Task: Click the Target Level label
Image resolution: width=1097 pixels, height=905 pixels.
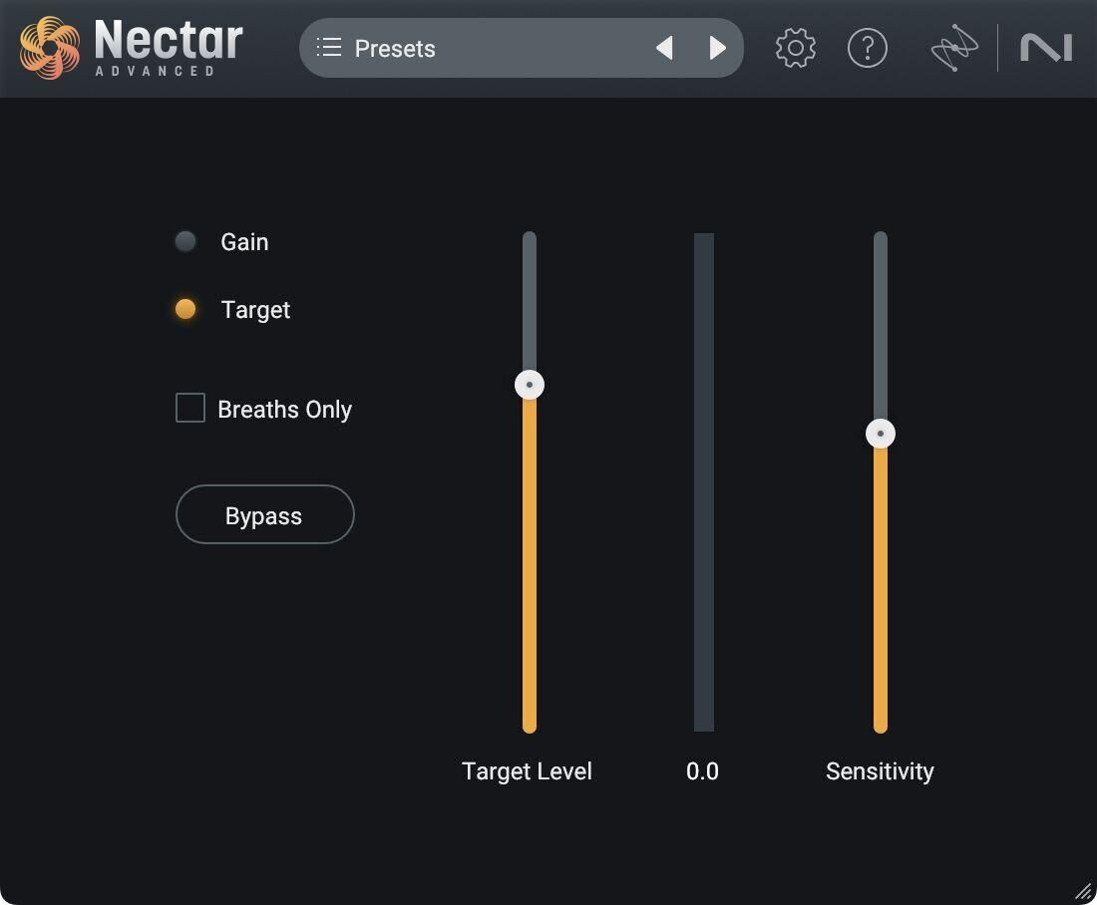Action: [x=527, y=771]
